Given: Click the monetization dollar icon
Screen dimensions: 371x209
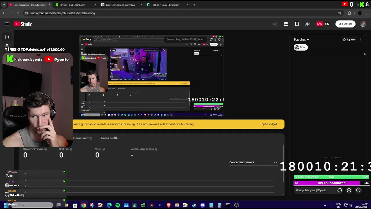Looking at the screenshot, I should pos(275,24).
